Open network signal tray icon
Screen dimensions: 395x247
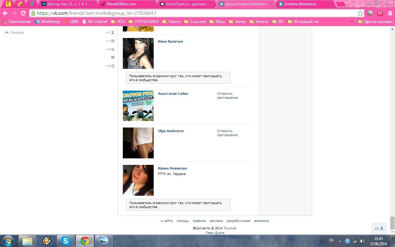[355, 241]
